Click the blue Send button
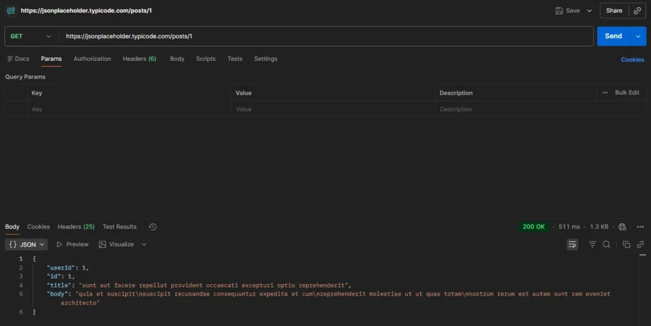This screenshot has width=651, height=326. tap(613, 36)
